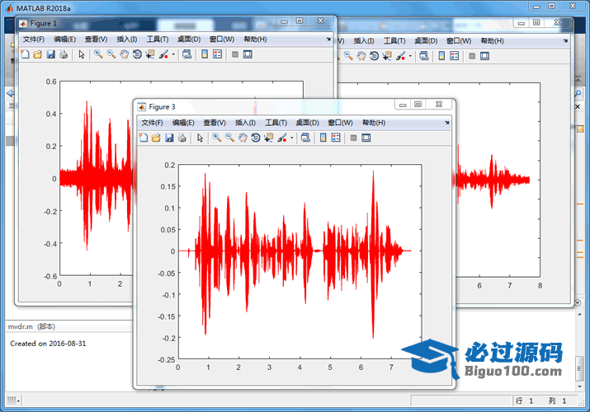Select Pan hand tool in Figure 3
590x412 pixels.
point(243,138)
